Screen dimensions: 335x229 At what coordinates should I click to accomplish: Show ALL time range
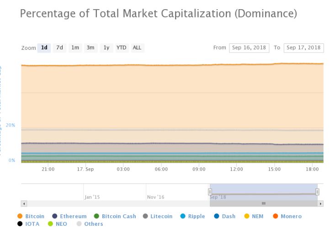137,48
